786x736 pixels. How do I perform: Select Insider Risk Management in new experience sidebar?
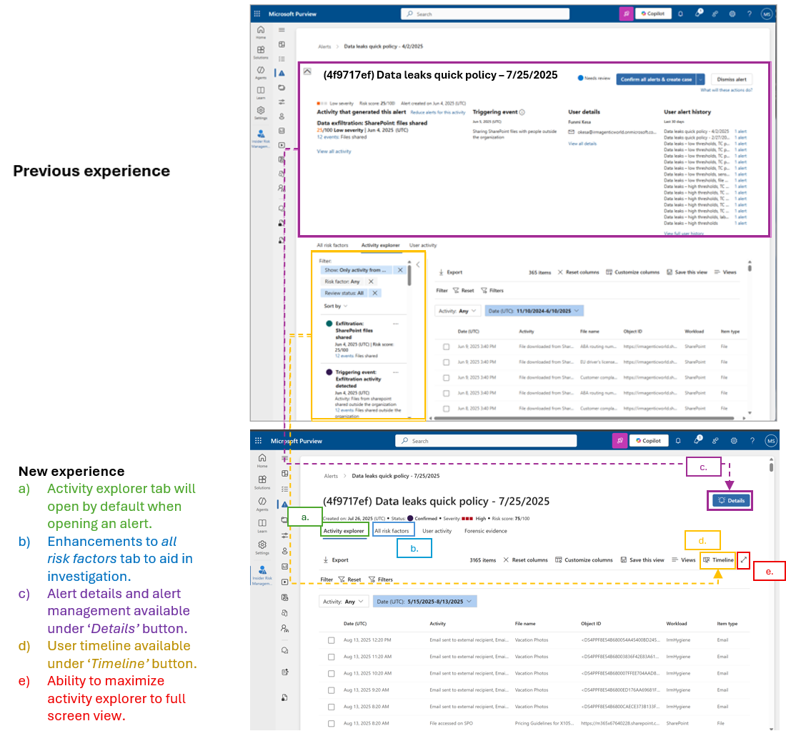click(x=262, y=575)
